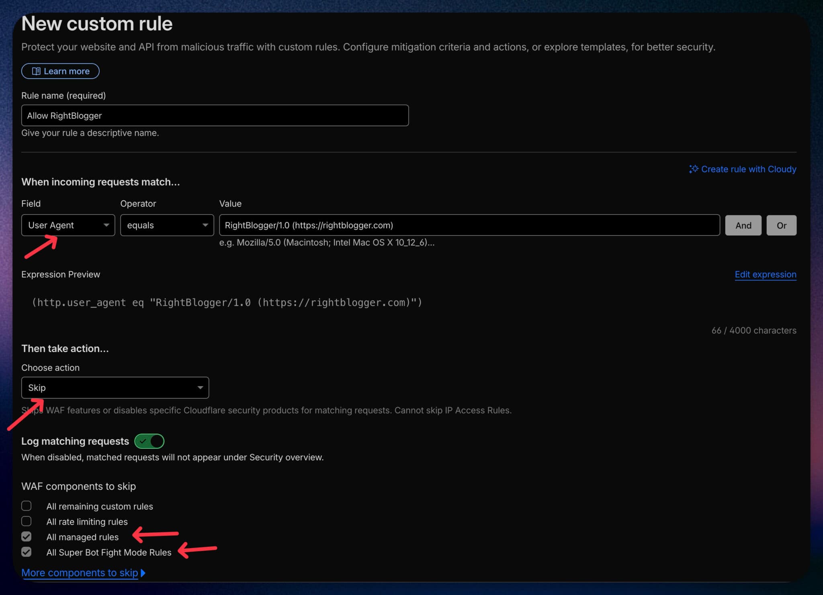Edit the Rule name input field

215,115
